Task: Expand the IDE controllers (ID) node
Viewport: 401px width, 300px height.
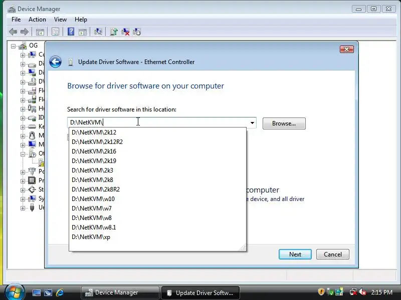Action: [23, 118]
